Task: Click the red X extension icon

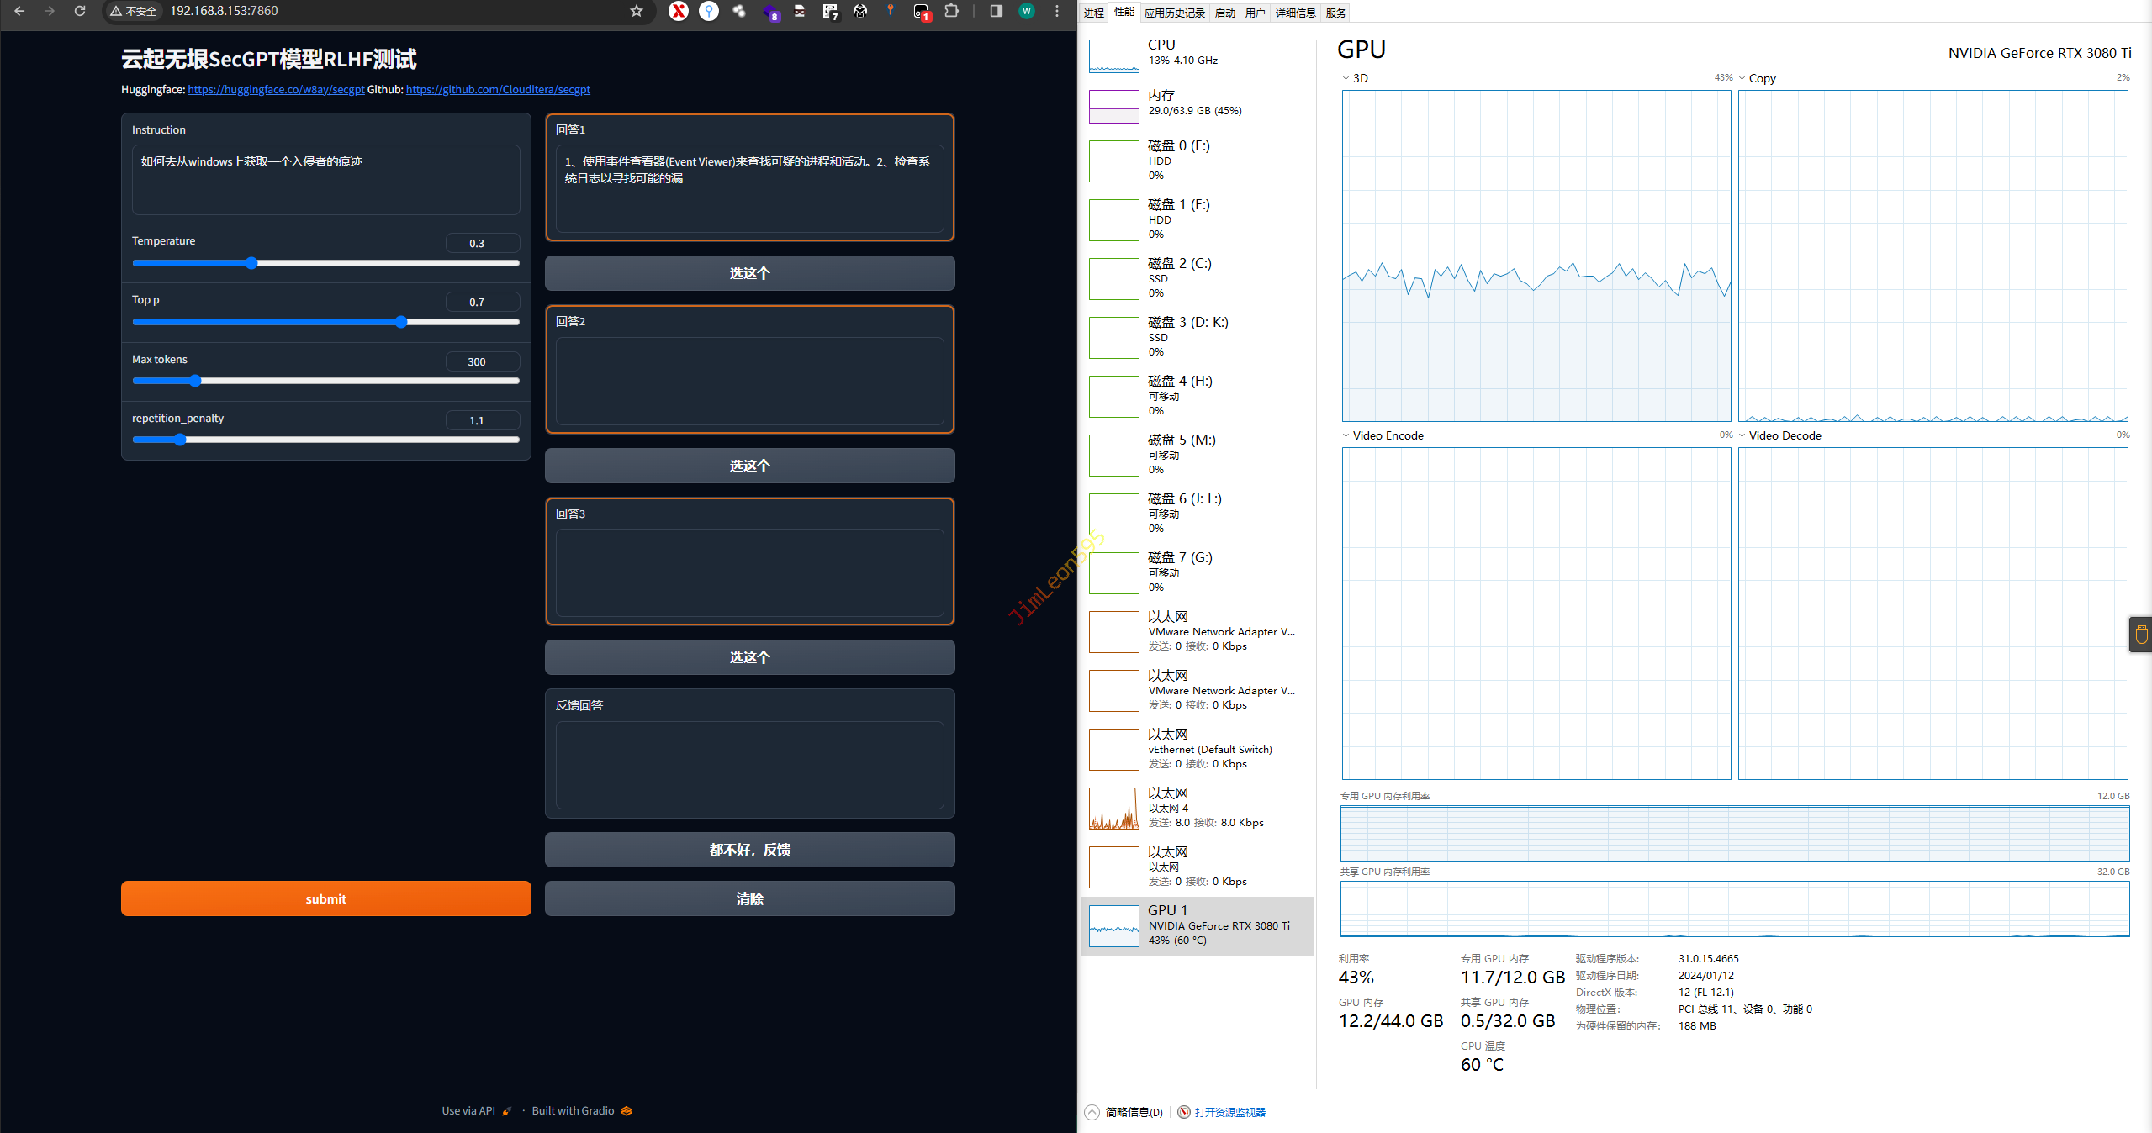Action: click(678, 11)
